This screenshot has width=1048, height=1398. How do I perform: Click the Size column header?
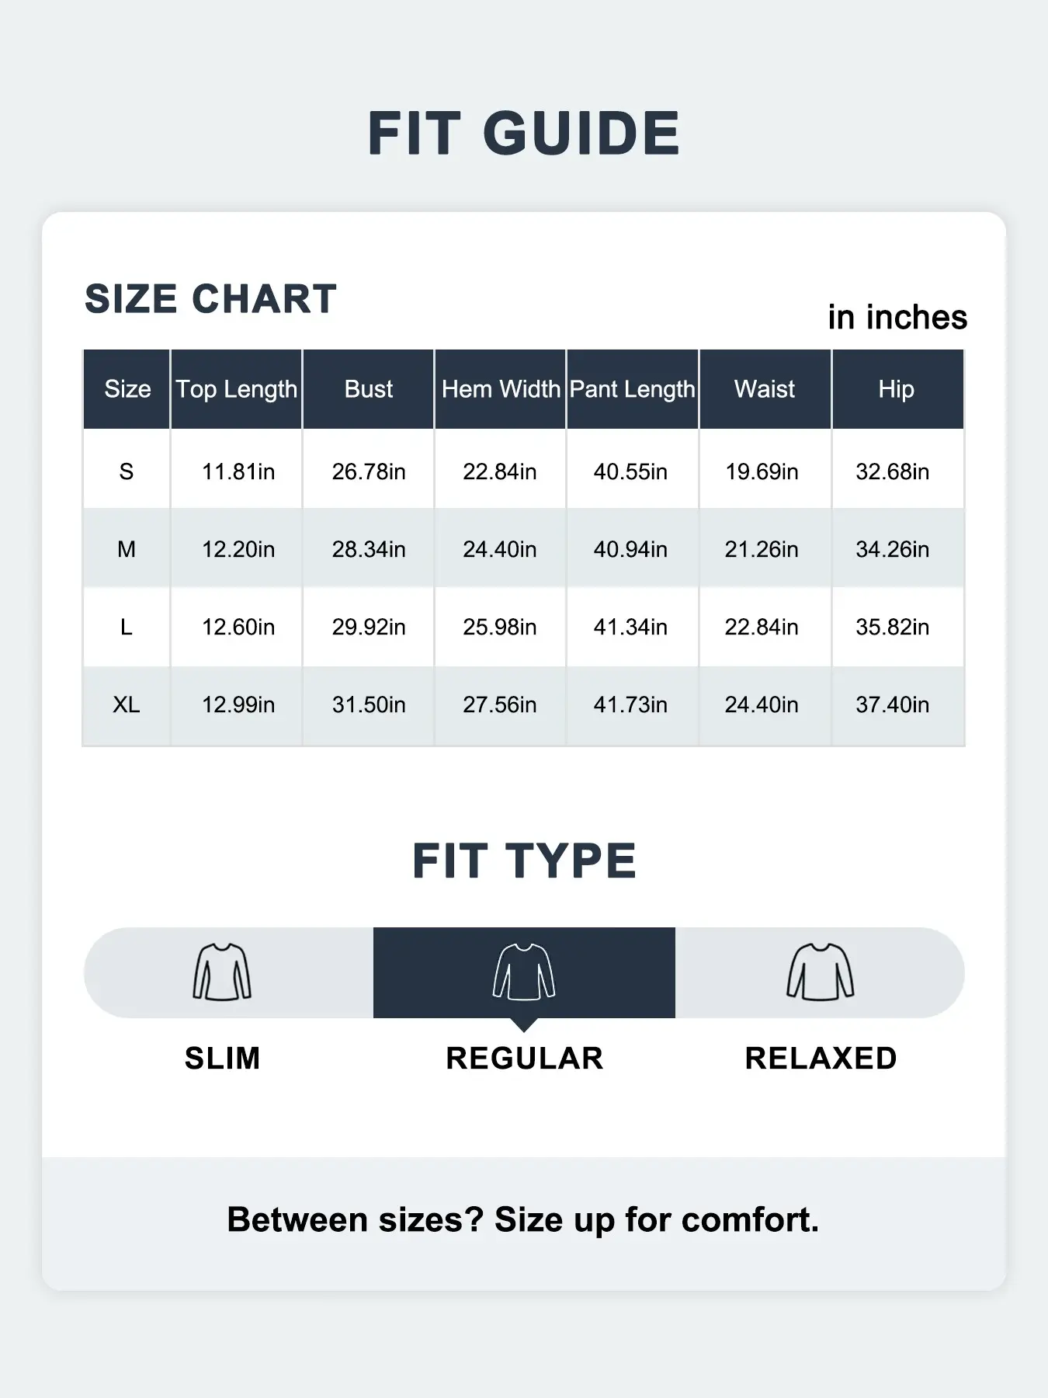(127, 389)
